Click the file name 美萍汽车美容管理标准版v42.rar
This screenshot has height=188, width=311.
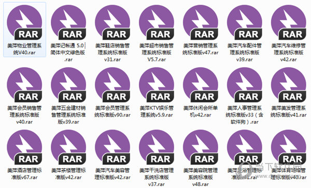click(112, 173)
